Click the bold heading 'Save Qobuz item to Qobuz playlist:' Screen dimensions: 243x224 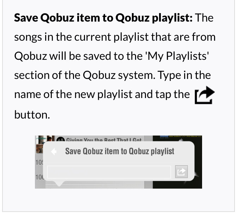point(103,18)
